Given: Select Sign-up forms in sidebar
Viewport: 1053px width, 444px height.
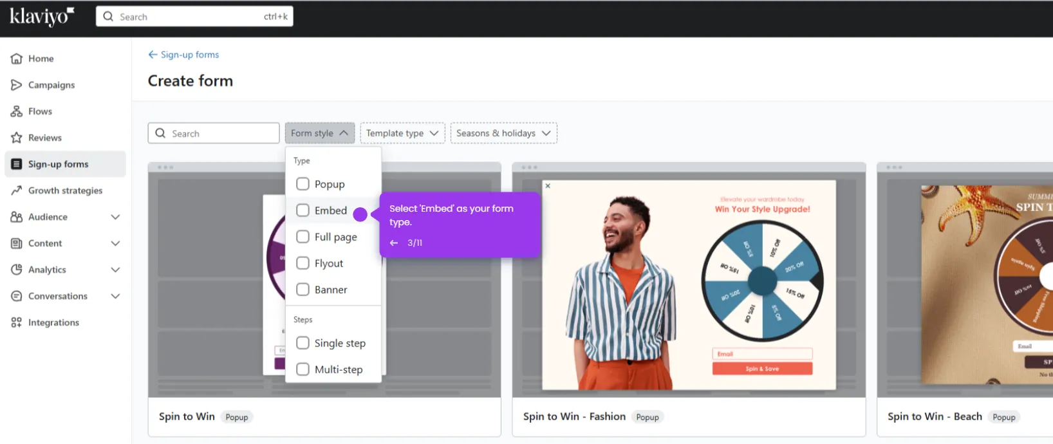Looking at the screenshot, I should [65, 164].
